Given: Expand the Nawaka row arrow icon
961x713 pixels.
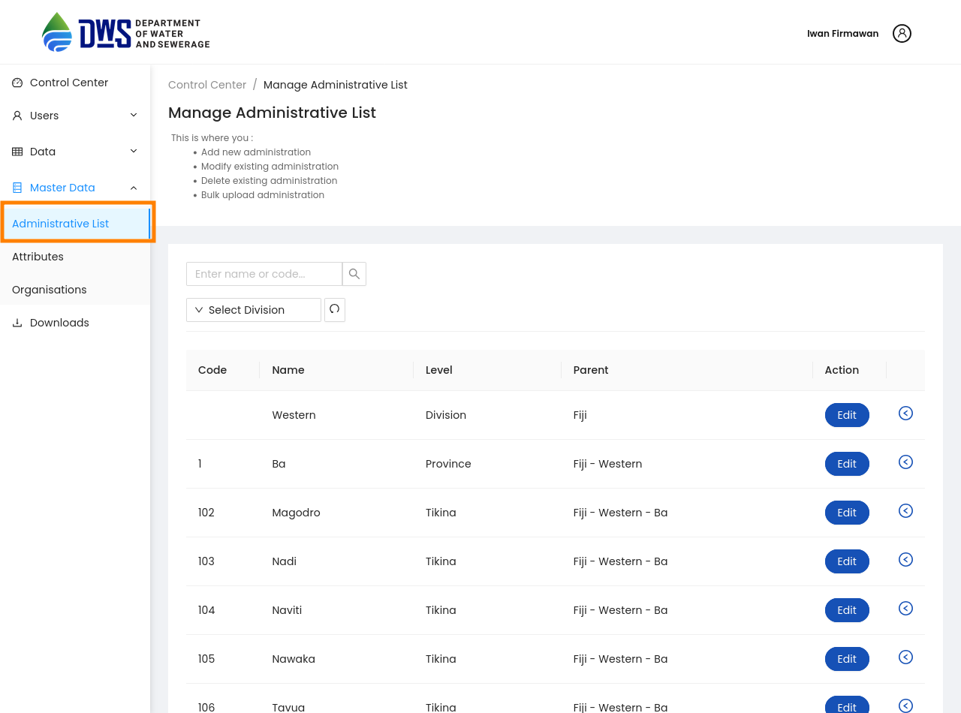Looking at the screenshot, I should (905, 657).
